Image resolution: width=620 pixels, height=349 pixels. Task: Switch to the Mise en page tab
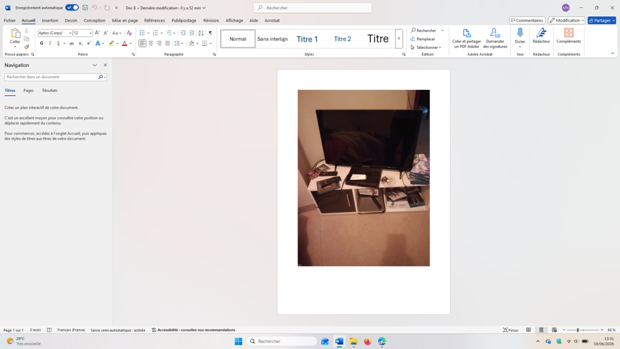click(125, 20)
